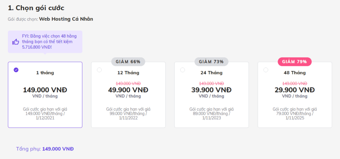Click the Tổng phụ subtotal amount
The image size is (340, 159).
click(x=58, y=149)
